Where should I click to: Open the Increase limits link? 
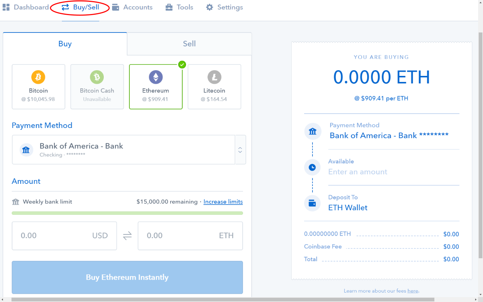[223, 202]
